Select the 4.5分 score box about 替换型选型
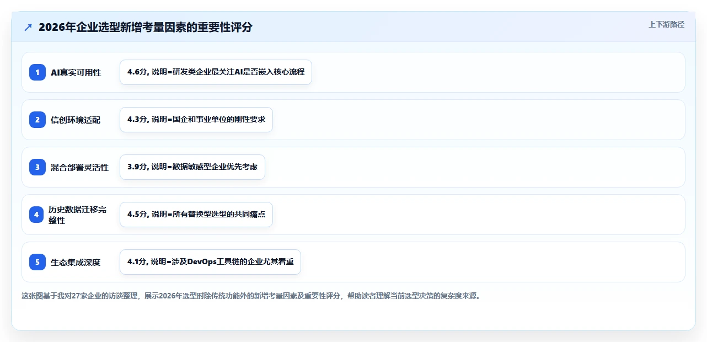Image resolution: width=707 pixels, height=342 pixels. [x=196, y=215]
